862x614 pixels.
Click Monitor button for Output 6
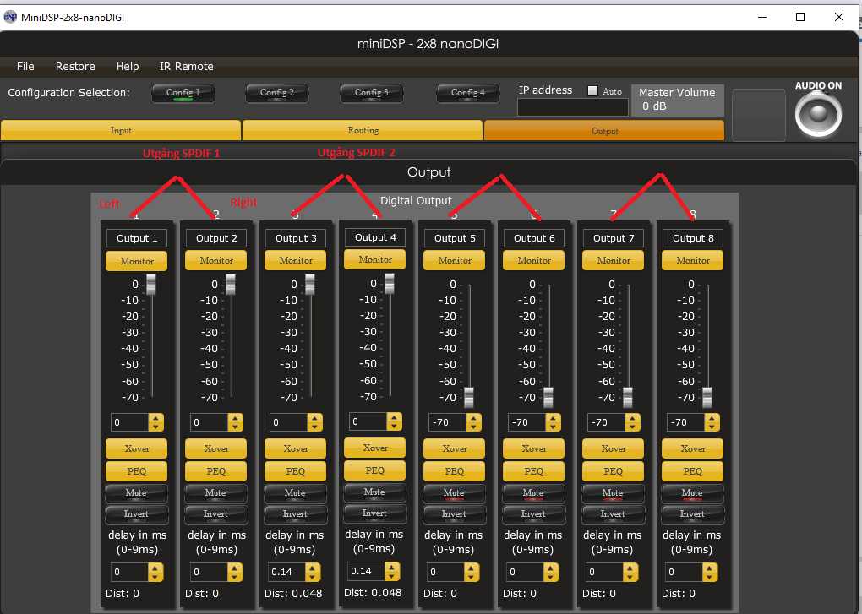[x=533, y=260]
